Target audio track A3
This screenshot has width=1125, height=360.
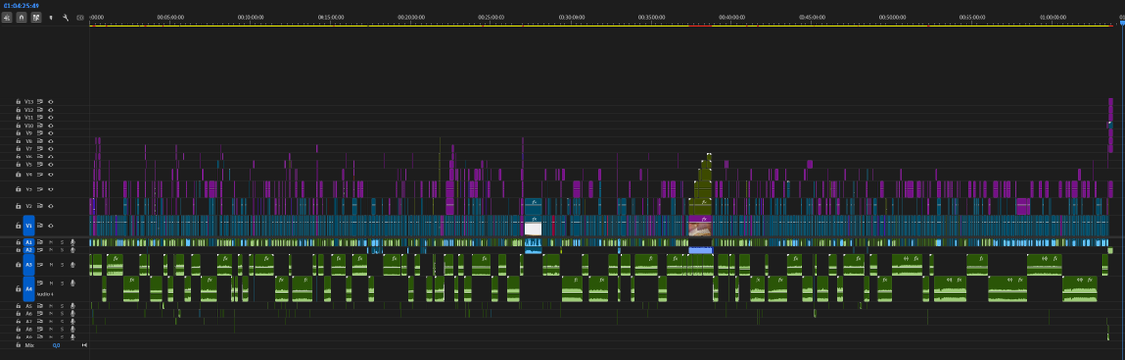click(29, 264)
